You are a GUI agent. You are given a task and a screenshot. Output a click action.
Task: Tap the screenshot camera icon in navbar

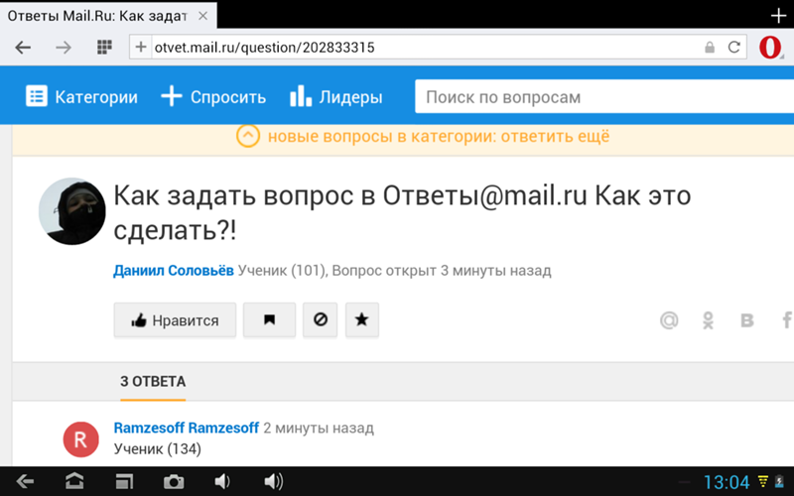coord(173,481)
